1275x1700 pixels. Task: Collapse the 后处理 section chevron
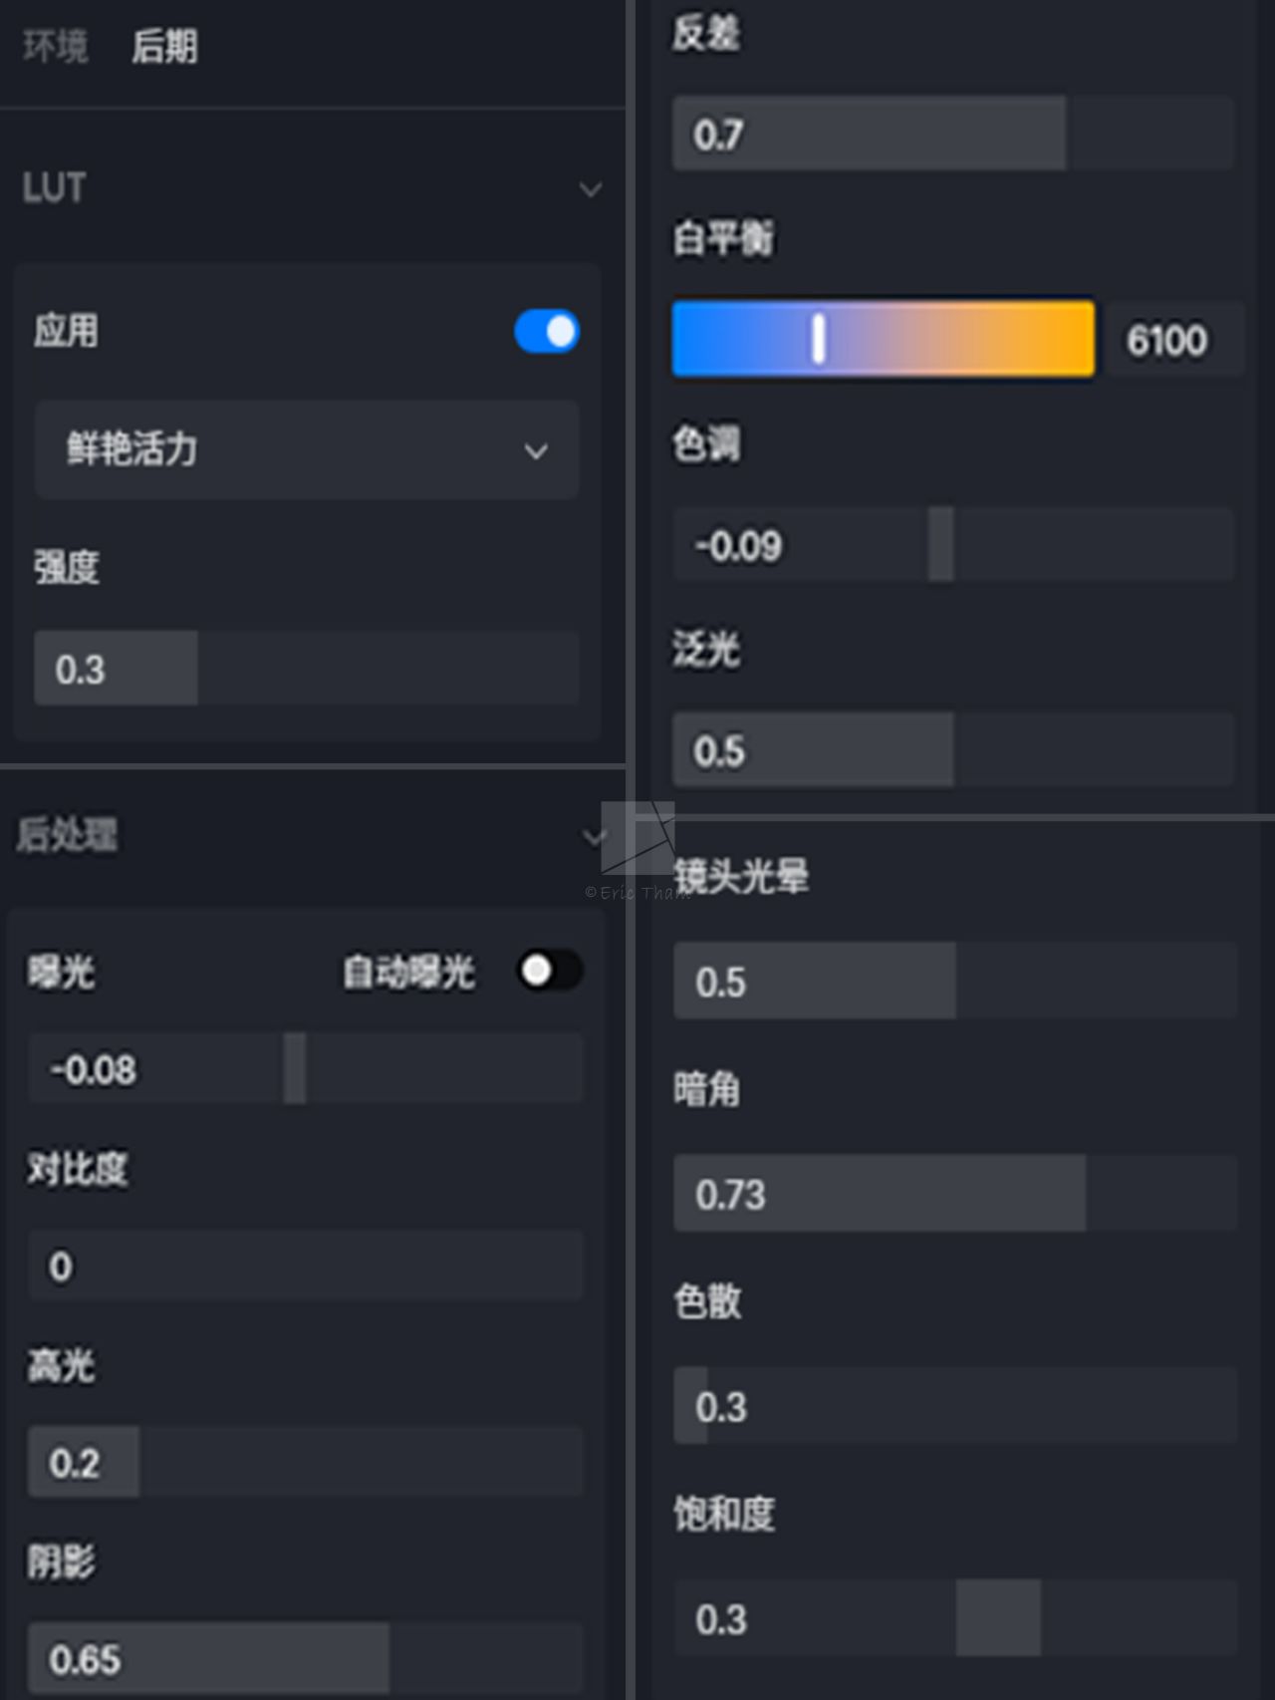(x=595, y=837)
